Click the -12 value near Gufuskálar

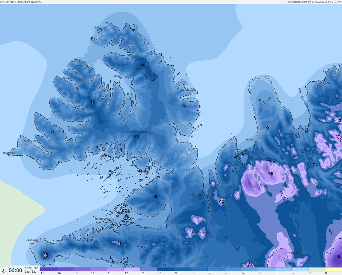coord(45,256)
